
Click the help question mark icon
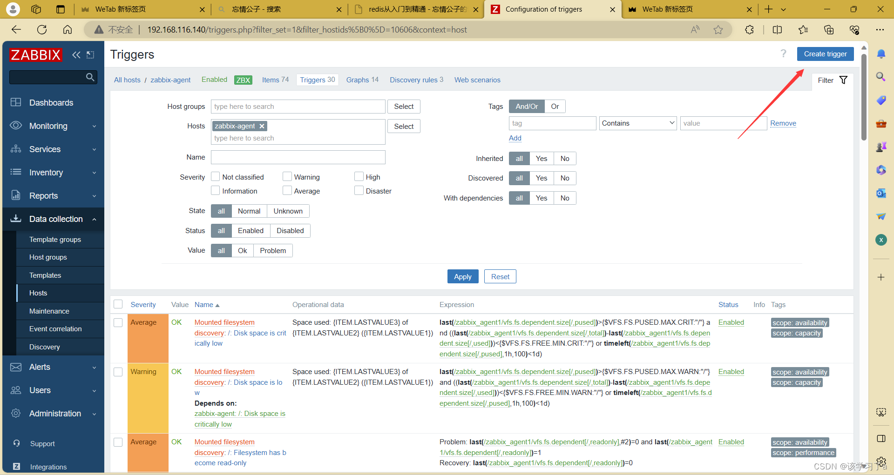[784, 54]
